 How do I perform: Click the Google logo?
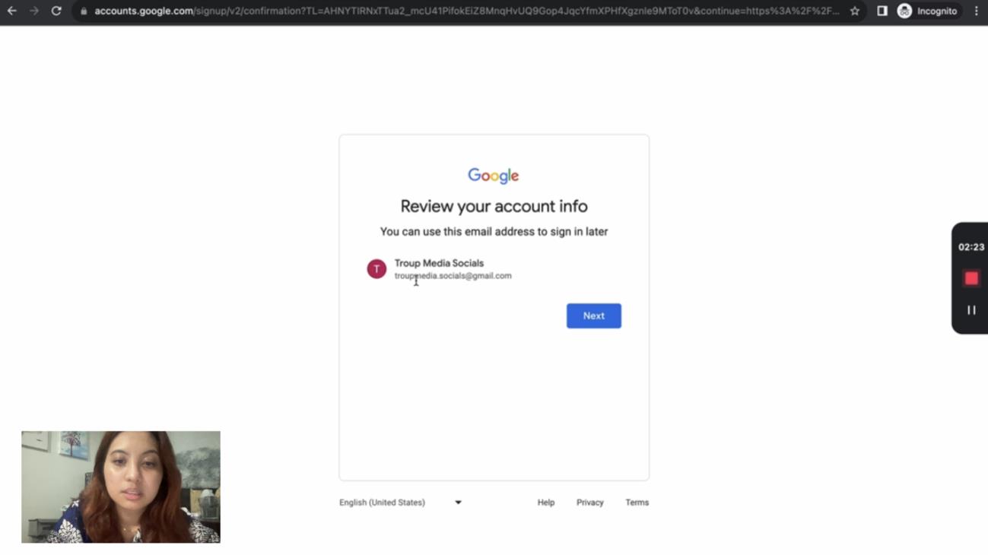pyautogui.click(x=494, y=176)
